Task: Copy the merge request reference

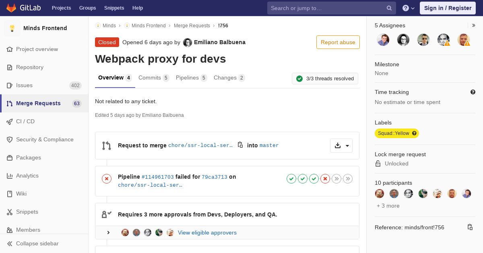Action: click(470, 227)
